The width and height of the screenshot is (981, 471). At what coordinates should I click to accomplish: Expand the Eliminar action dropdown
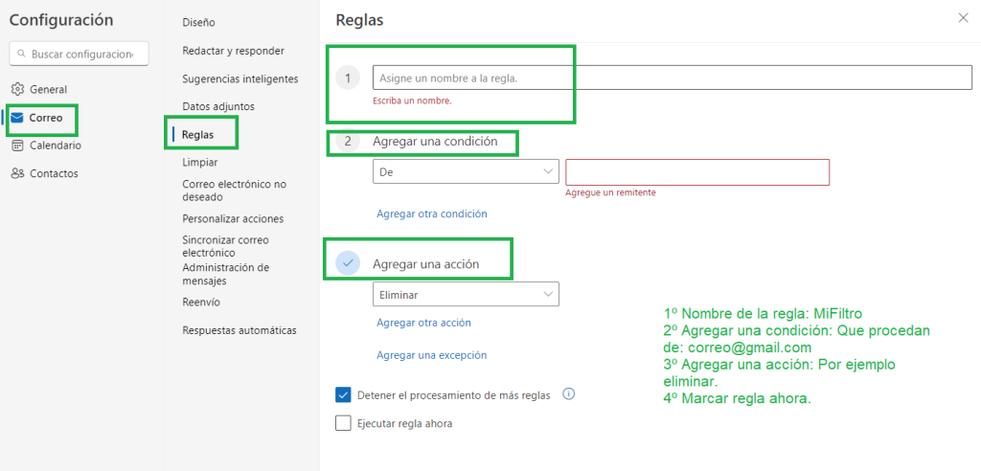tap(465, 295)
